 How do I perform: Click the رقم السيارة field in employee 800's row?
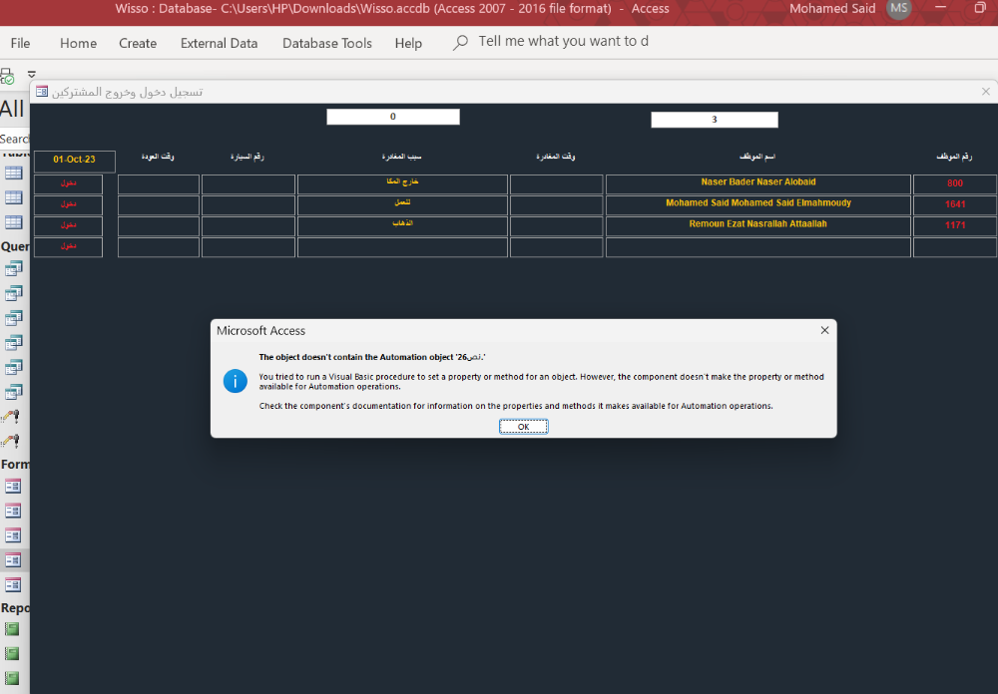pyautogui.click(x=249, y=183)
